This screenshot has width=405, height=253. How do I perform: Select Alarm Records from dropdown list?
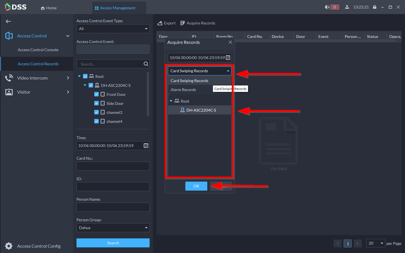coord(184,90)
